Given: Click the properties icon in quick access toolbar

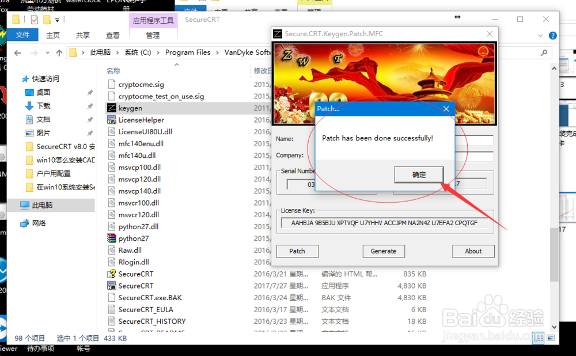Looking at the screenshot, I should click(34, 19).
